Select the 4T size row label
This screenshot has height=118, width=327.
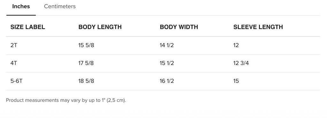click(x=14, y=63)
